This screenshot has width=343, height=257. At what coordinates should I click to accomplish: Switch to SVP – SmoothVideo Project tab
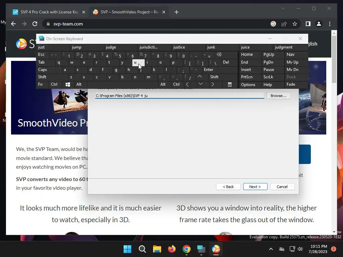[x=129, y=12]
